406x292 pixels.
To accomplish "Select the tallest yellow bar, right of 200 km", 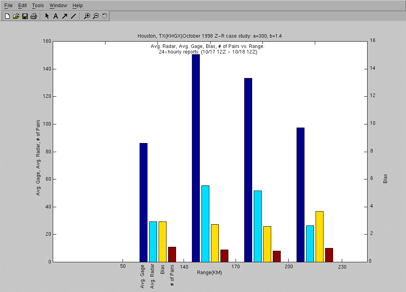I will pos(320,237).
